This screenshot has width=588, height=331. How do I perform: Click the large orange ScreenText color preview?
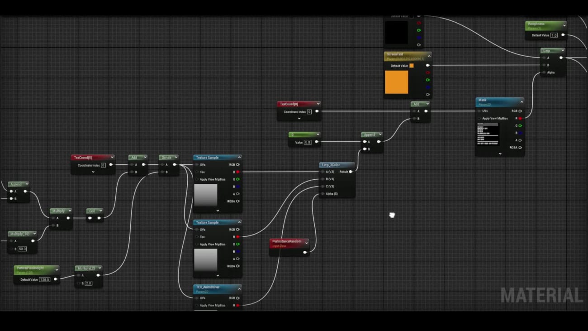[x=396, y=82]
